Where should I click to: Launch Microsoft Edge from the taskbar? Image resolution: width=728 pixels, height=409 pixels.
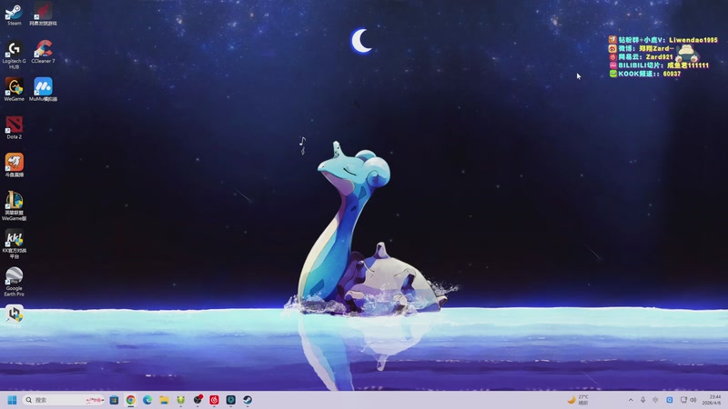(147, 400)
